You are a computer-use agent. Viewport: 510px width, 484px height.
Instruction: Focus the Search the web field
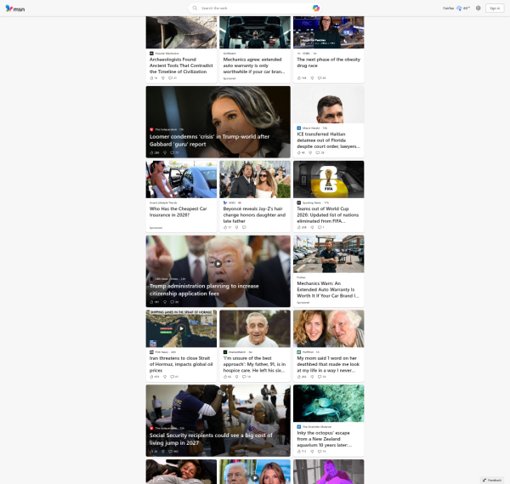click(x=255, y=9)
